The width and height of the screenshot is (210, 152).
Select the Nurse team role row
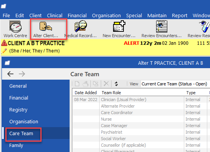tap(141, 119)
